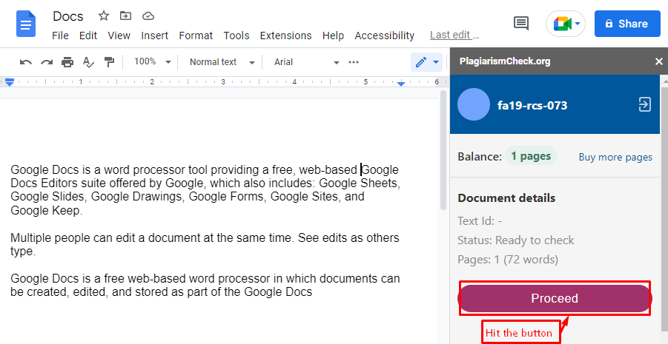Click in the paragraph ending 'Google Keep.'

(x=205, y=190)
